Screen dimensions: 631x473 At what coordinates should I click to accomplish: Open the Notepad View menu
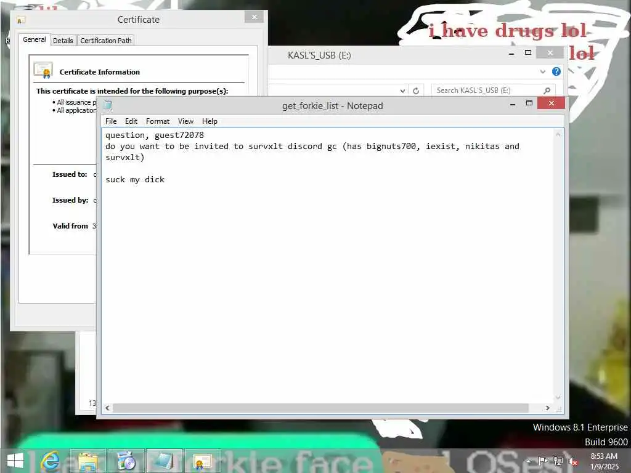185,121
